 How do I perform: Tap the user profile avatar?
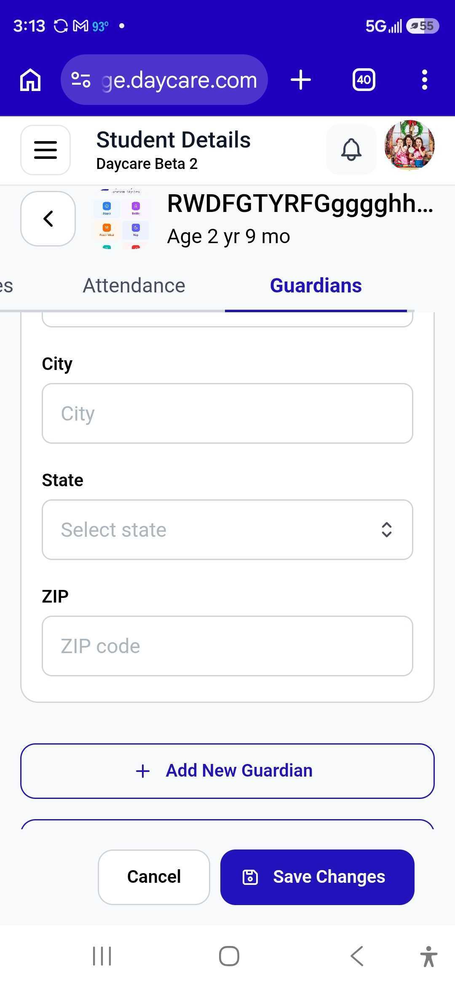409,145
